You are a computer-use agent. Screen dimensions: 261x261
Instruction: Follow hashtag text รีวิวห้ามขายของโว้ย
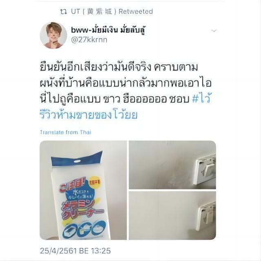coord(89,115)
